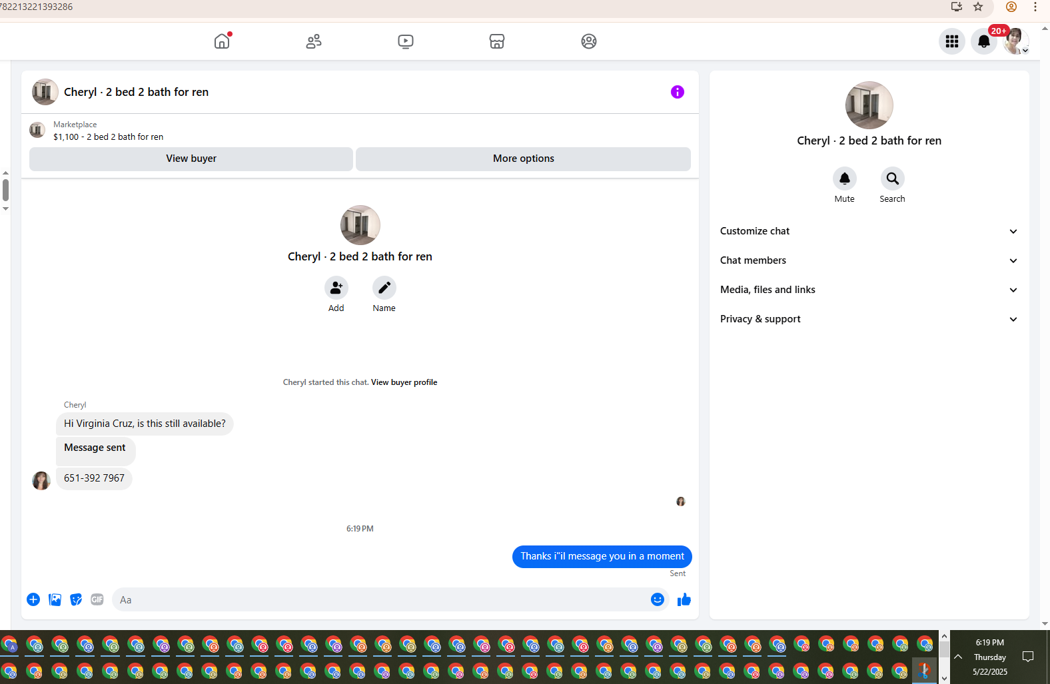Click the Name pencil edit icon

384,288
